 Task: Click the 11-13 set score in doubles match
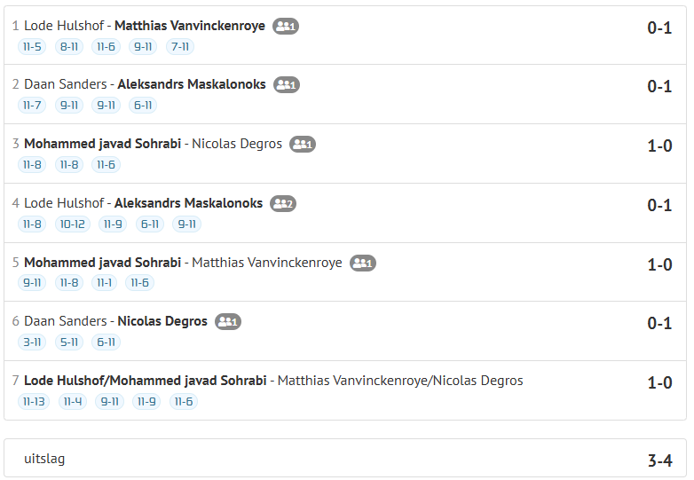(x=34, y=402)
